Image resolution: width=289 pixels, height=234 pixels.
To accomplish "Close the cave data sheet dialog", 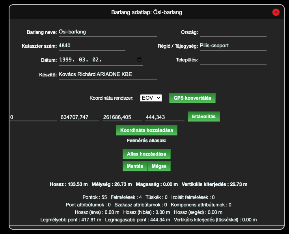I will [276, 12].
